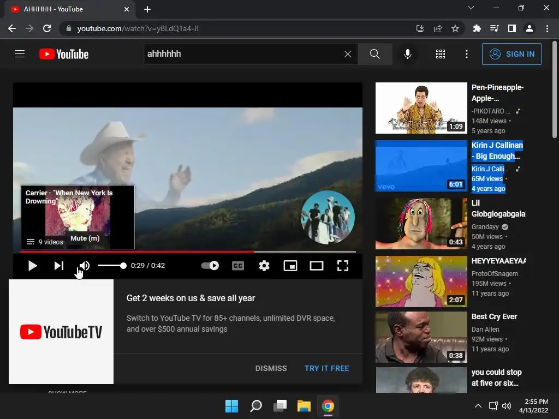Search with your voice microphone
This screenshot has height=419, width=559.
(x=407, y=54)
